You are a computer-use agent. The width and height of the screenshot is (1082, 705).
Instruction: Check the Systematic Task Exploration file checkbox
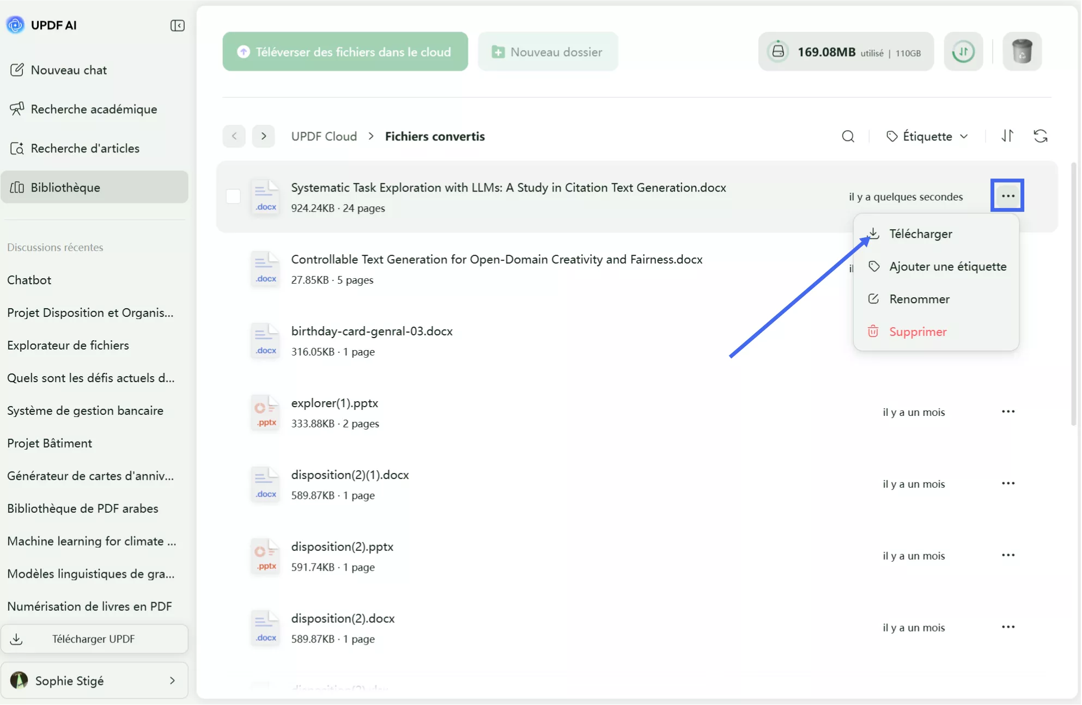[x=233, y=197]
